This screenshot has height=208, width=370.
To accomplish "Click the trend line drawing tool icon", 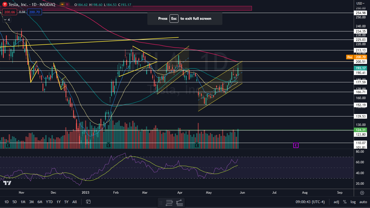I will 179,203.
